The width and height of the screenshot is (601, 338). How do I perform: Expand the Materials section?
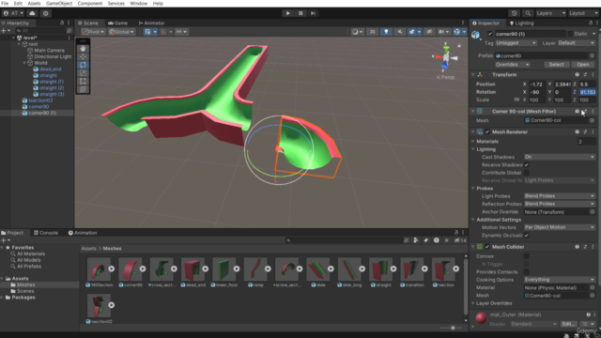tap(473, 142)
